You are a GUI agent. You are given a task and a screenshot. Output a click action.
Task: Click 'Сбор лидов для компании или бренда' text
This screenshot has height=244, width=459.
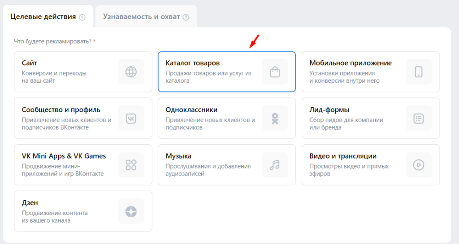tap(346, 123)
